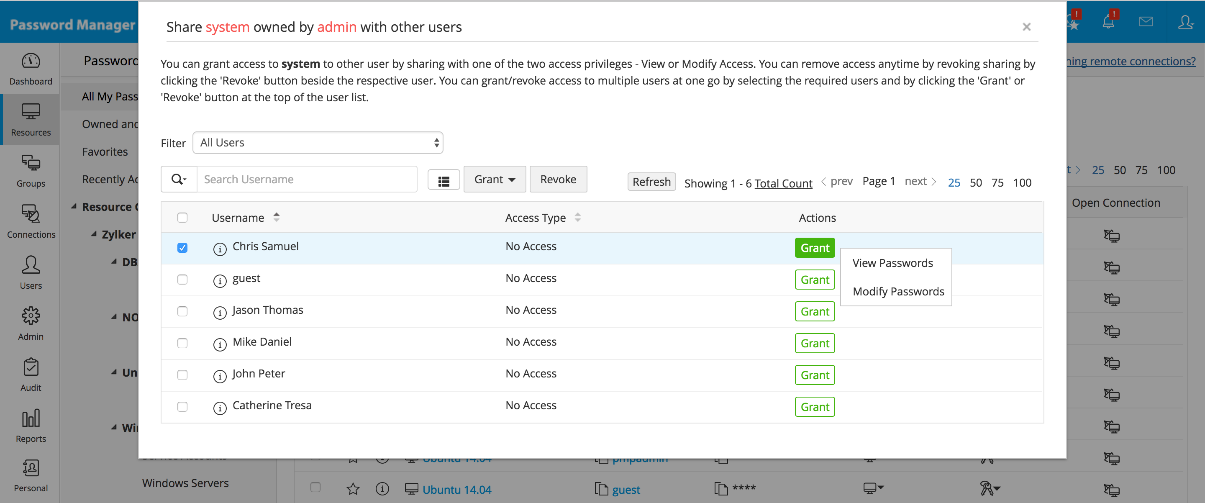1205x503 pixels.
Task: Click the Search Username input field
Action: coord(307,179)
